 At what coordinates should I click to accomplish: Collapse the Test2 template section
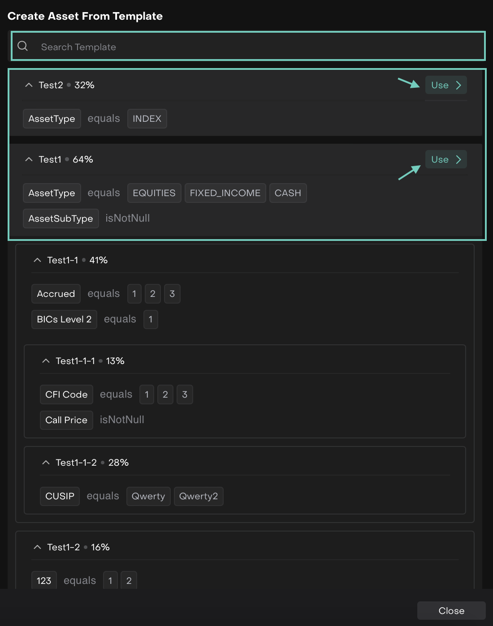pyautogui.click(x=29, y=85)
